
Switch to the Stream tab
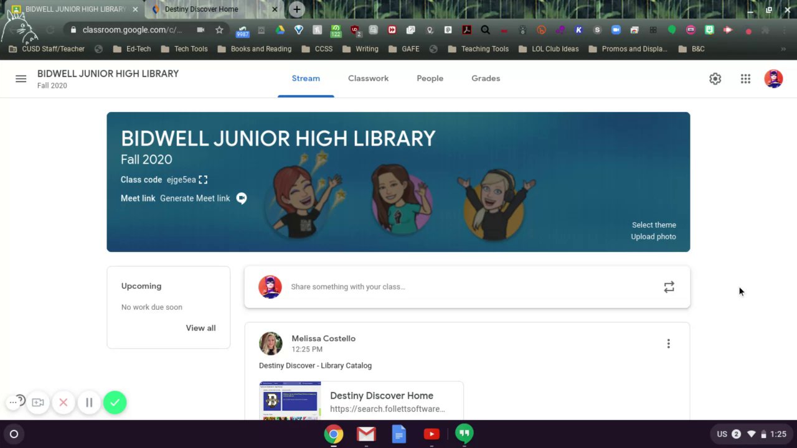click(306, 78)
